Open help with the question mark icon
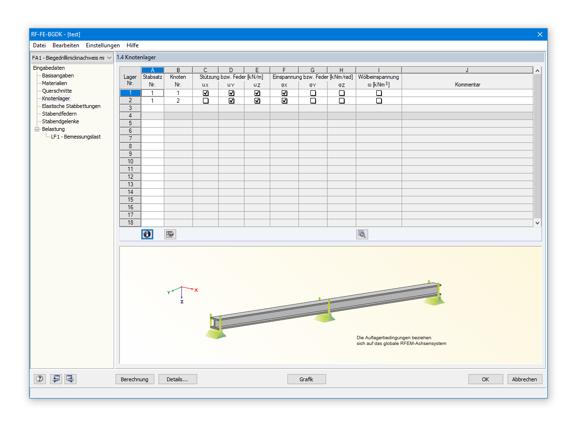Screen dimensions: 573x430 (x=40, y=379)
